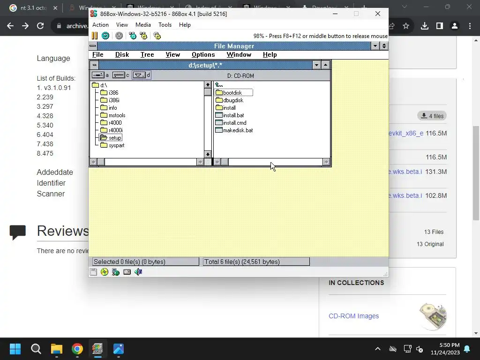This screenshot has width=480, height=360.
Task: Select the i386i tree folder
Action: pos(110,100)
